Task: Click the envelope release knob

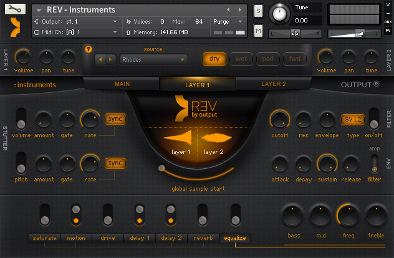Action: (351, 164)
